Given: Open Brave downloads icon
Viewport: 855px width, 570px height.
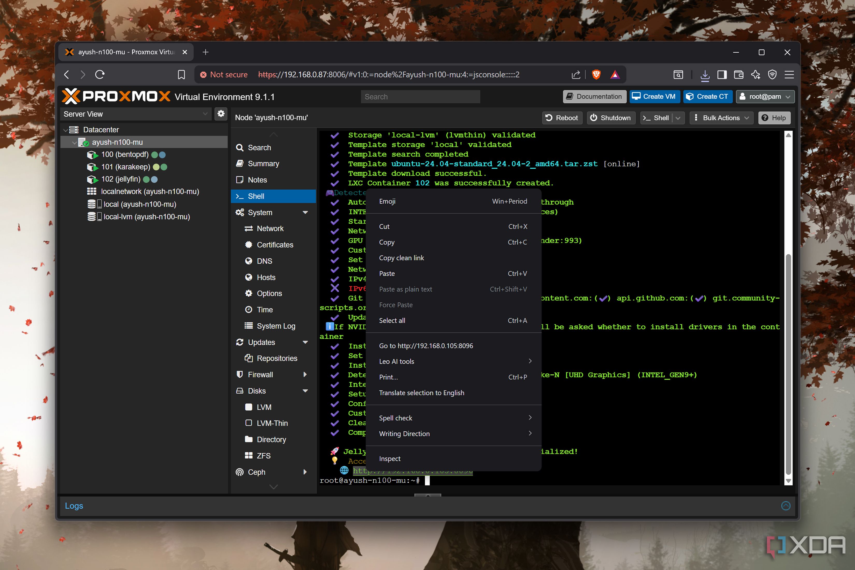Looking at the screenshot, I should point(704,75).
